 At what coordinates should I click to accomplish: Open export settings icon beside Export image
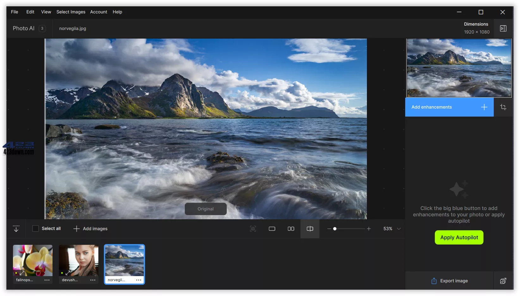[504, 281]
